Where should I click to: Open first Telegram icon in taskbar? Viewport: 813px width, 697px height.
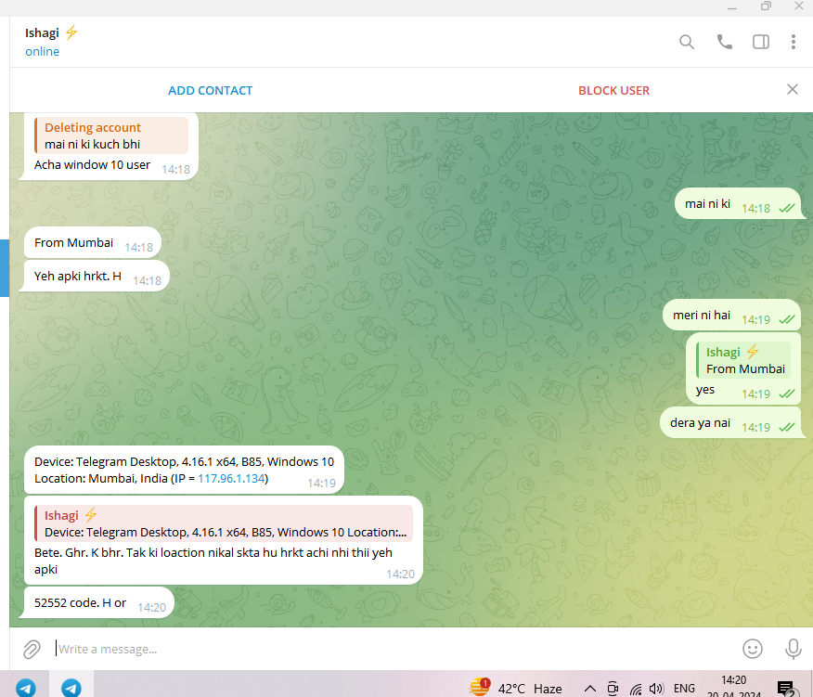[x=25, y=687]
